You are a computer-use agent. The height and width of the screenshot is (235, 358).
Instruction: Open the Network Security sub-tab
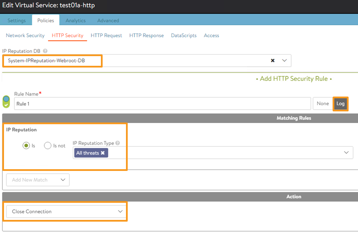coord(25,36)
